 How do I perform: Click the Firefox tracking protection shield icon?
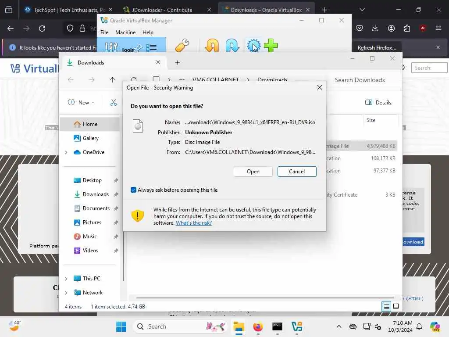coord(70,29)
